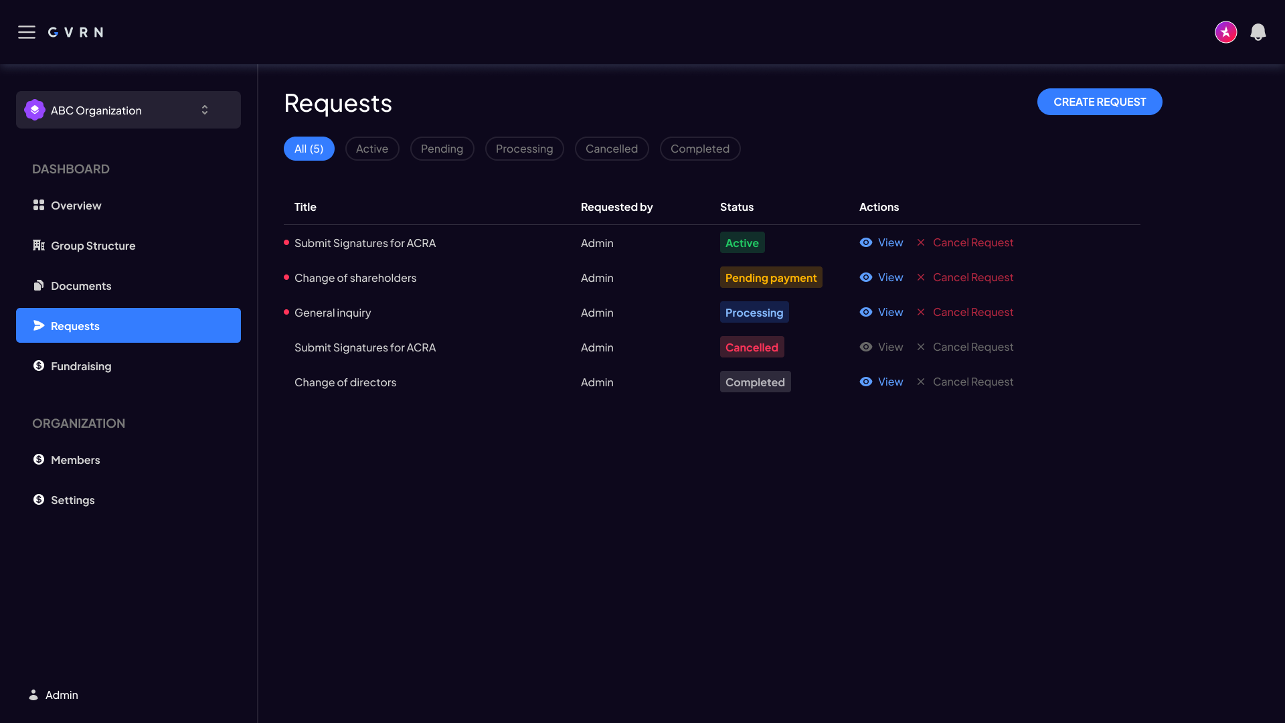Click the Requests paper-plane icon
Image resolution: width=1285 pixels, height=723 pixels.
tap(39, 325)
